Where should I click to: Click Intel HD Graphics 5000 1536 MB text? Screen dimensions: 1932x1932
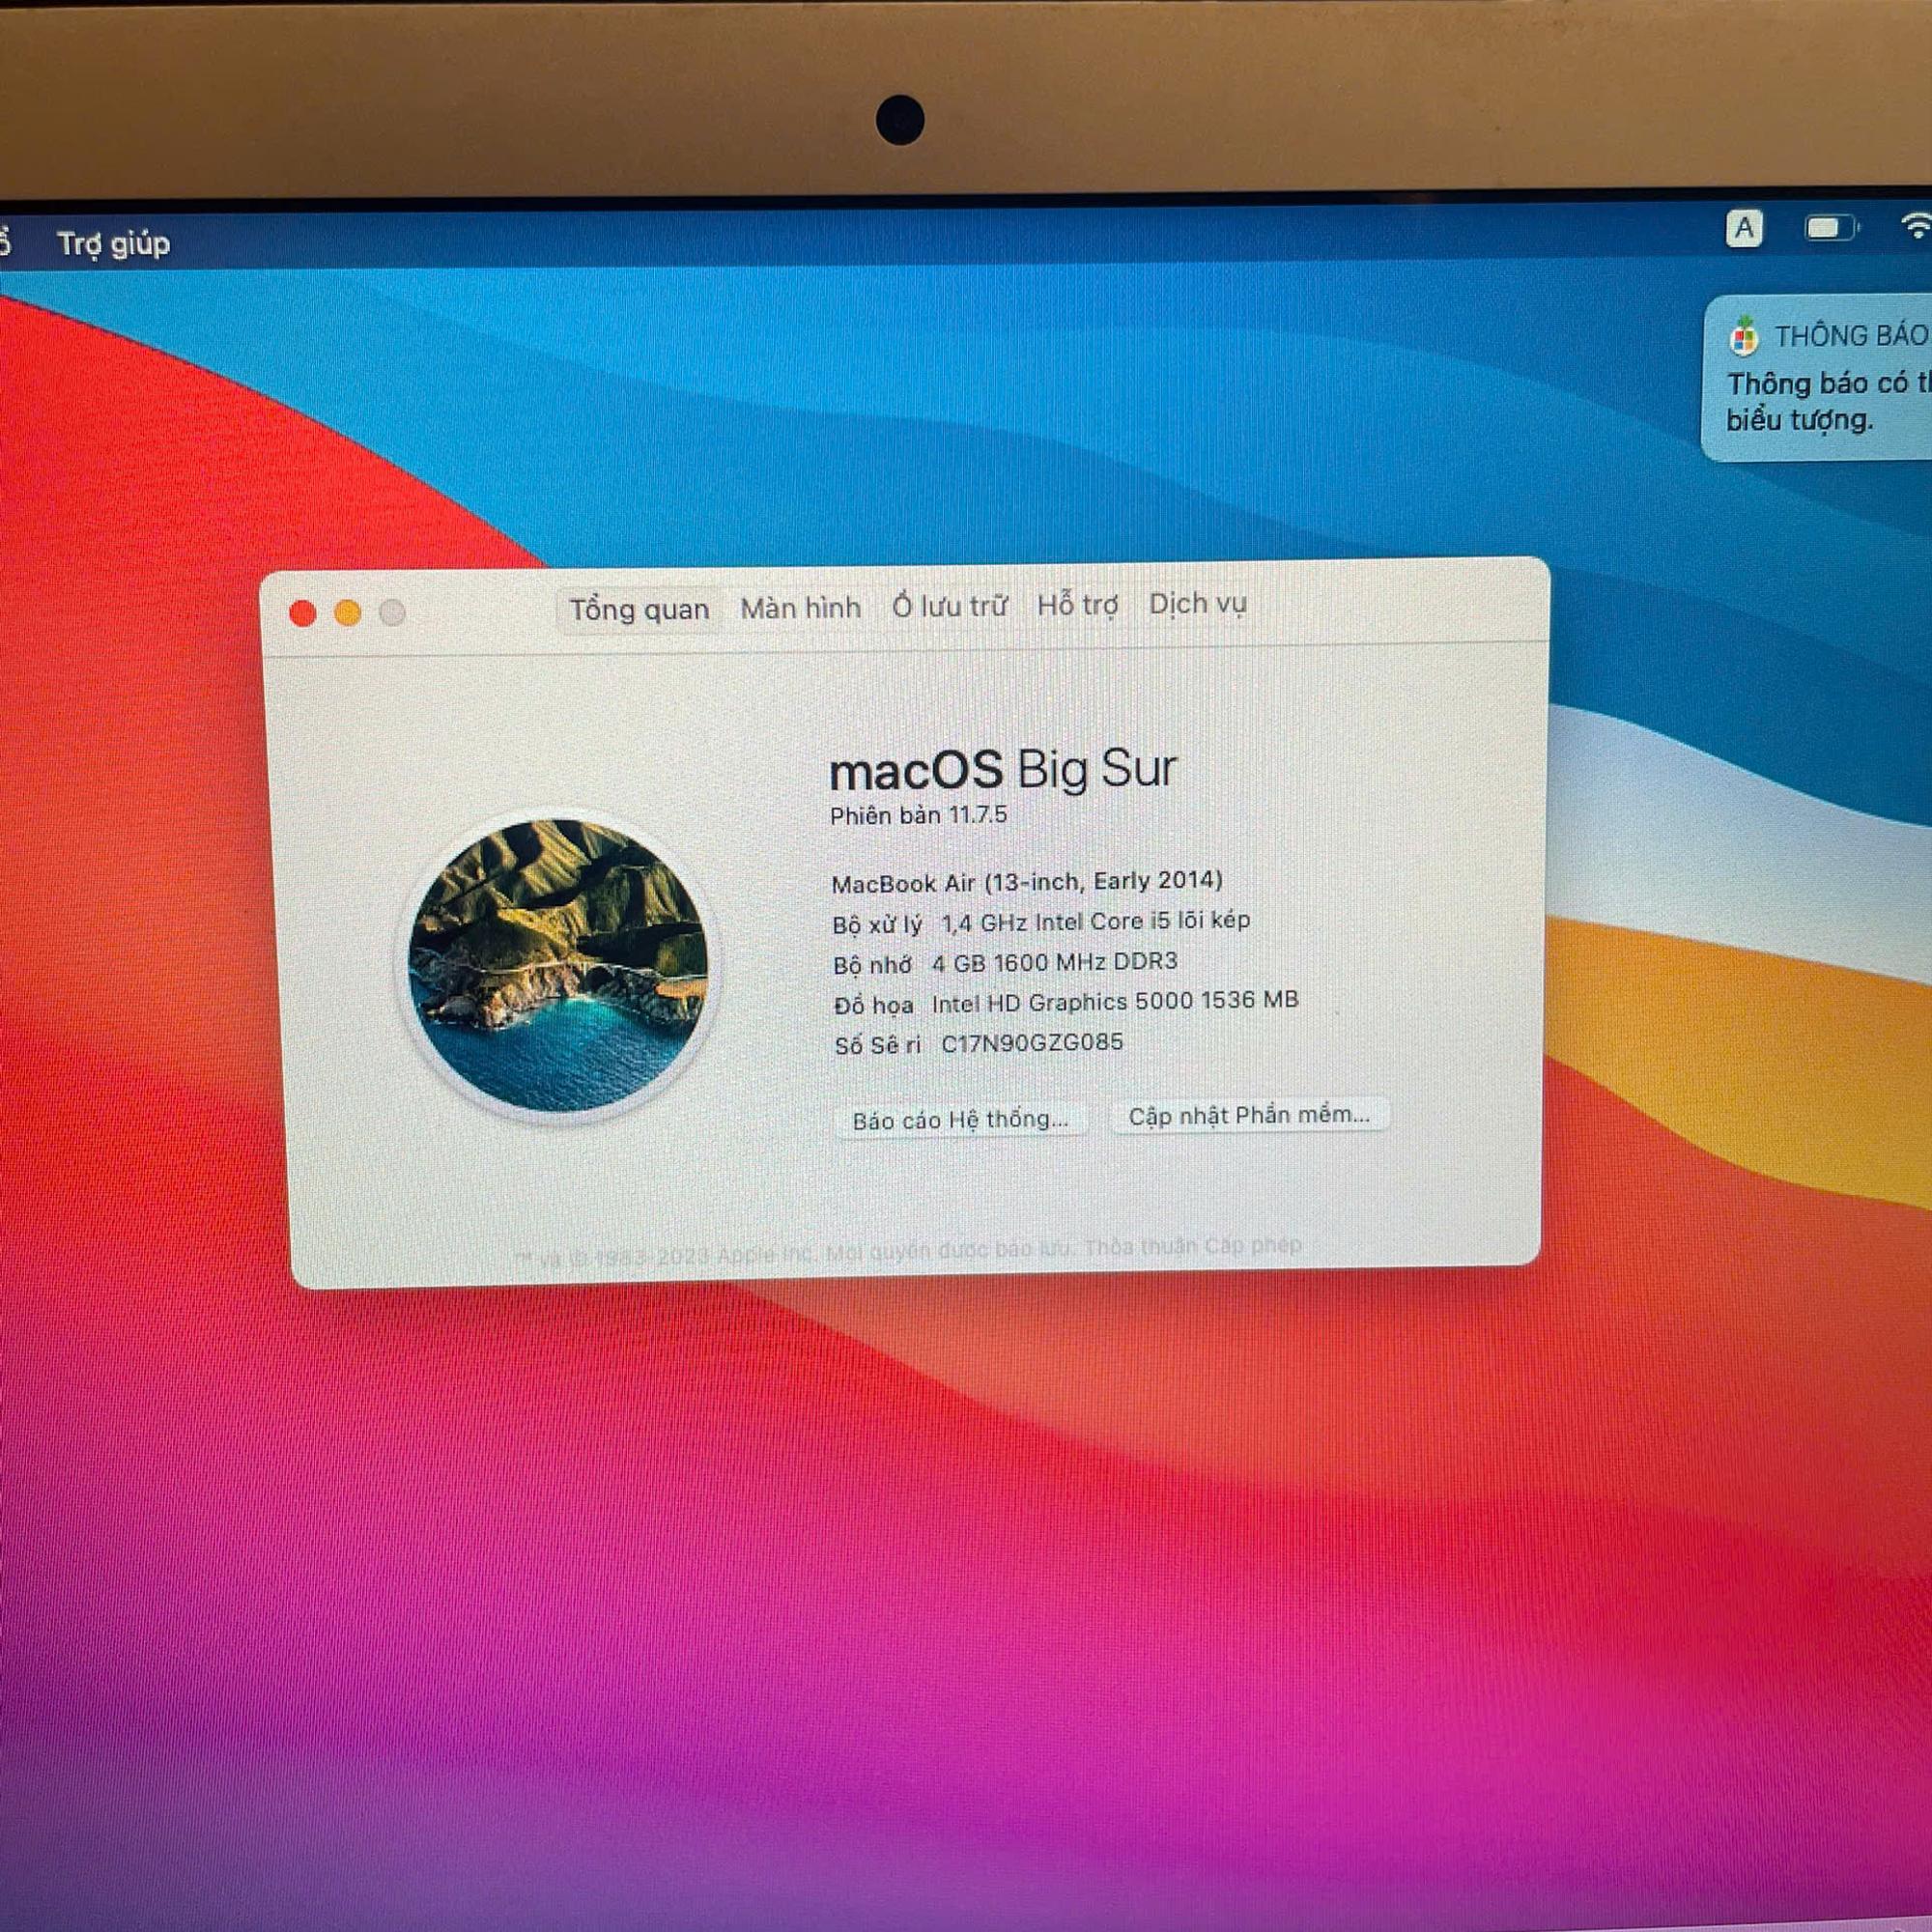[1115, 1002]
